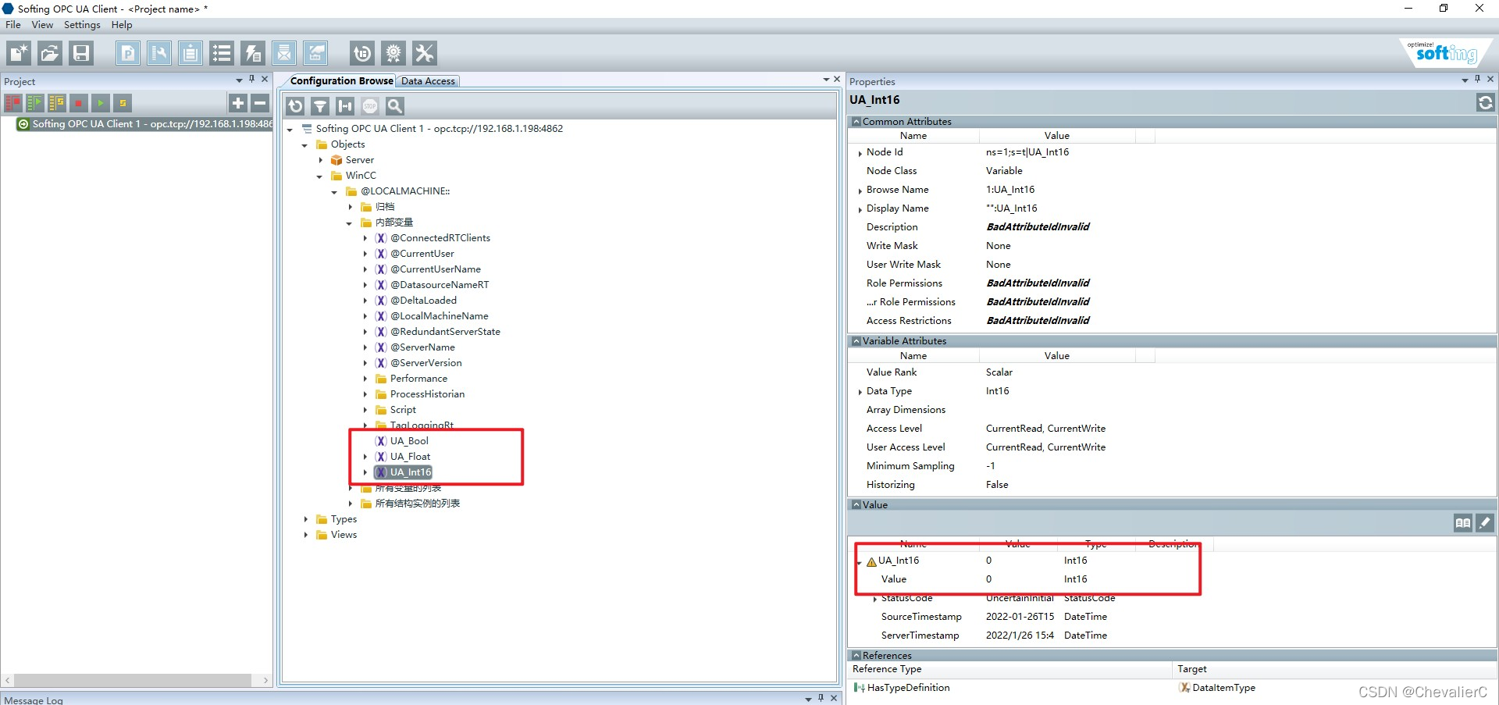The image size is (1499, 705).
Task: Click the HasTypeDefinition reference row
Action: click(908, 688)
